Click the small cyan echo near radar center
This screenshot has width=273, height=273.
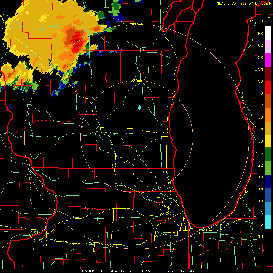click(140, 107)
